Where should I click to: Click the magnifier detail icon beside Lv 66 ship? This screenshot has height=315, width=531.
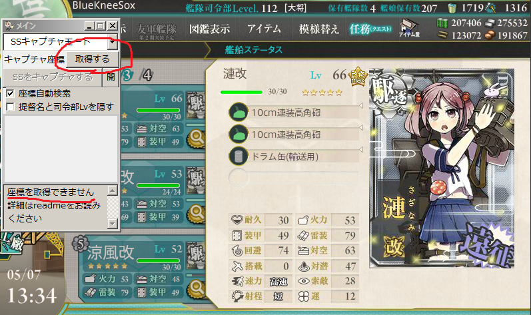(x=197, y=139)
